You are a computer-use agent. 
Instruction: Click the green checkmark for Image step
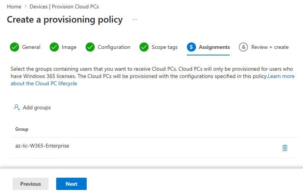point(54,47)
